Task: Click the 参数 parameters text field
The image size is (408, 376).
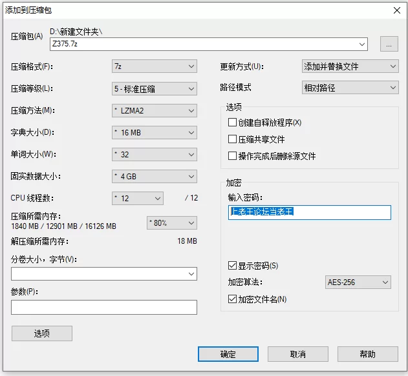Action: [103, 308]
